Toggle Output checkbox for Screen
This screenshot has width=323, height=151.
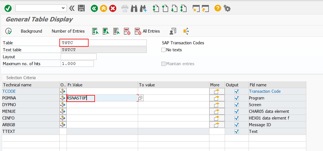237,105
